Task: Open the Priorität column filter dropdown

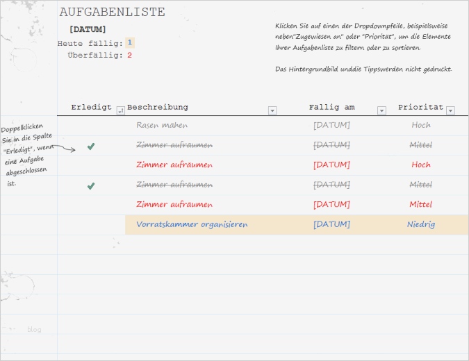Action: click(450, 110)
